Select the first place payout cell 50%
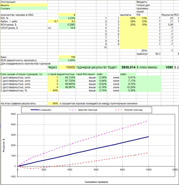This screenshot has height=185, width=179. [128, 18]
